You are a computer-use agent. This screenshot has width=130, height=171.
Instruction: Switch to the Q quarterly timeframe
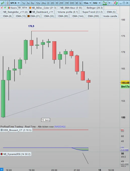tap(80, 3)
